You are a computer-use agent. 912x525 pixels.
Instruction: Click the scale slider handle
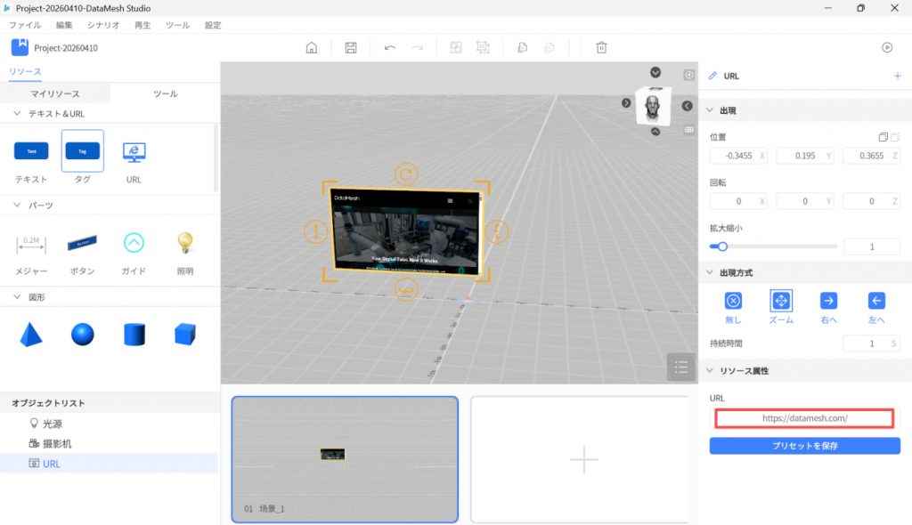(722, 246)
